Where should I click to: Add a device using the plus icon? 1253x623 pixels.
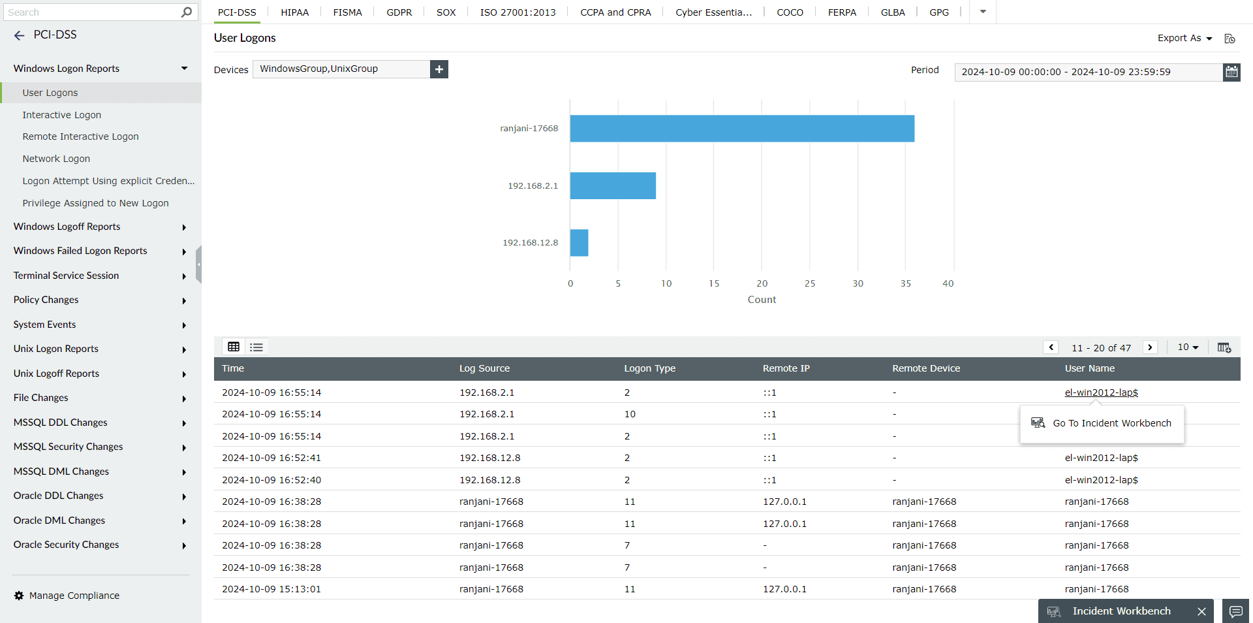click(x=439, y=69)
